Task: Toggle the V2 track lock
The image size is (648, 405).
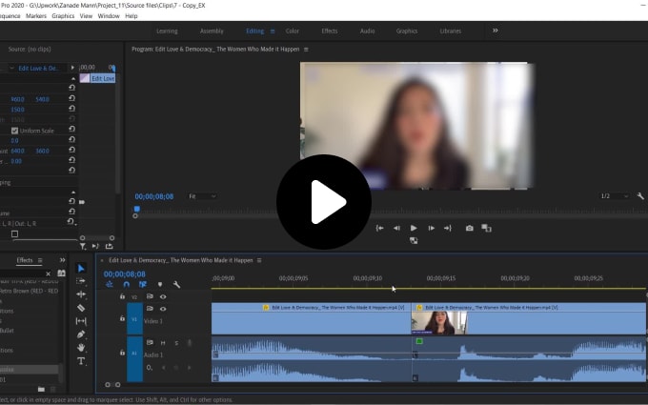Action: (122, 296)
